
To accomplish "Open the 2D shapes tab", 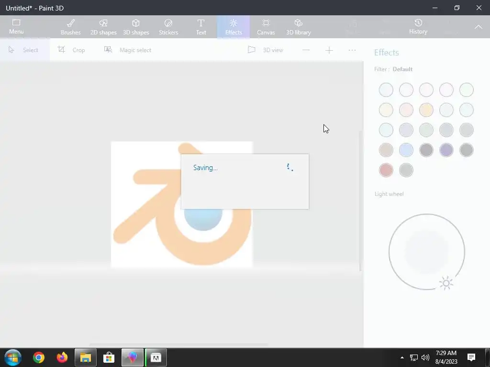I will point(103,27).
